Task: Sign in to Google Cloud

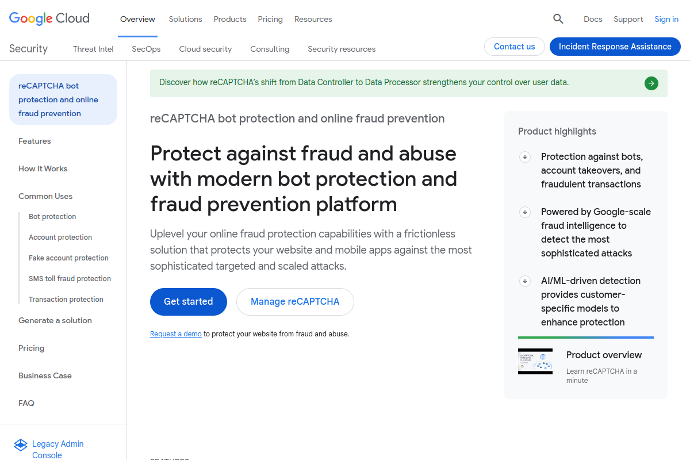Action: pyautogui.click(x=666, y=18)
